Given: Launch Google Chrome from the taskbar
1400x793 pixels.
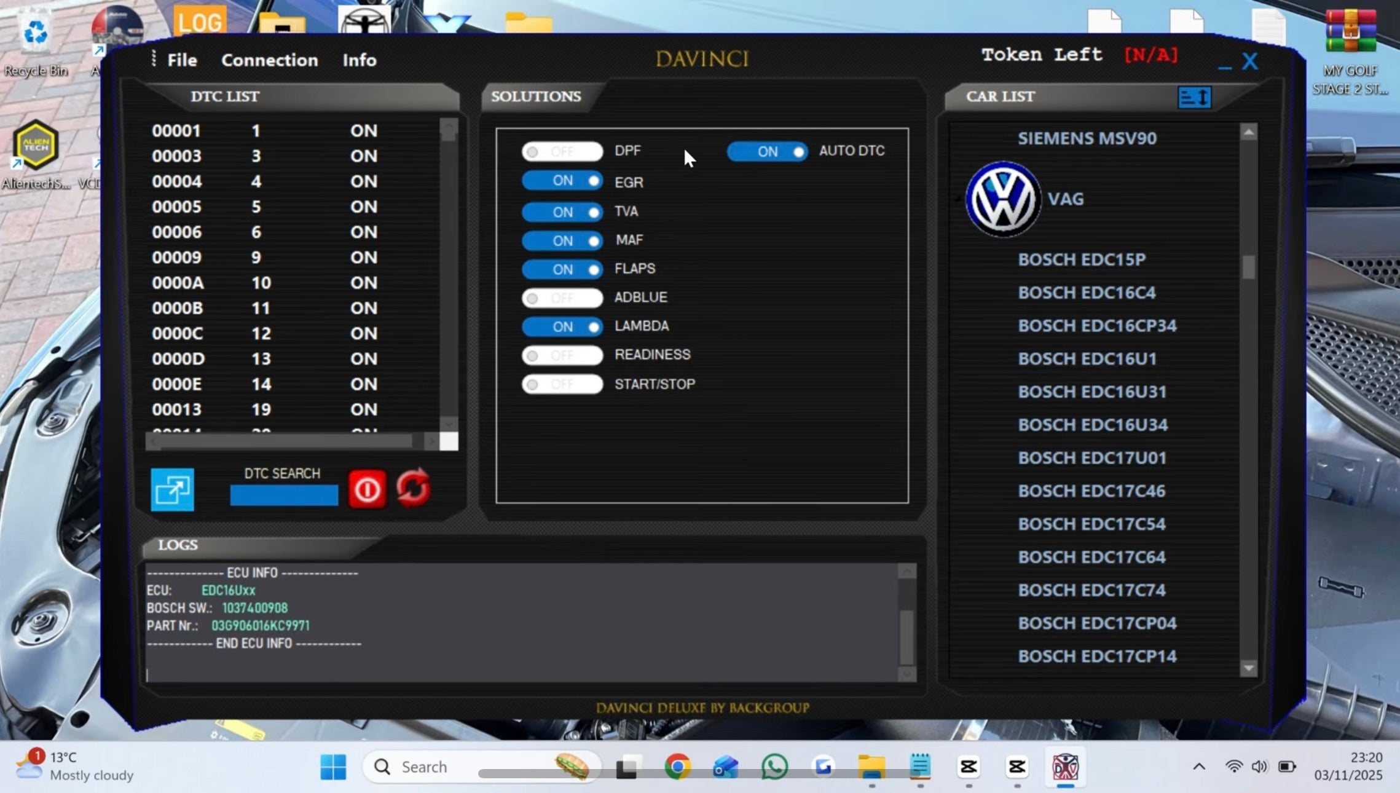Looking at the screenshot, I should pyautogui.click(x=677, y=767).
